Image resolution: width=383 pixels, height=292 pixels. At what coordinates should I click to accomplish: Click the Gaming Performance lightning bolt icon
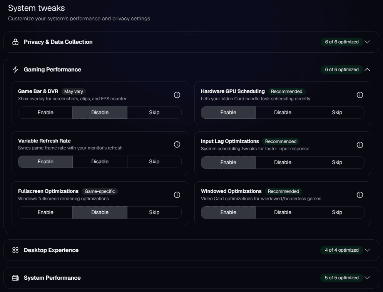(x=15, y=70)
